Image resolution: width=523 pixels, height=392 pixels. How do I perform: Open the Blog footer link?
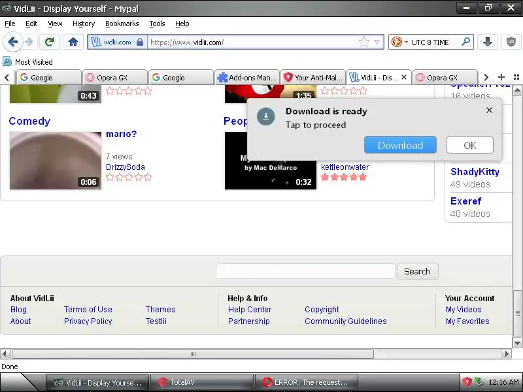click(x=18, y=309)
